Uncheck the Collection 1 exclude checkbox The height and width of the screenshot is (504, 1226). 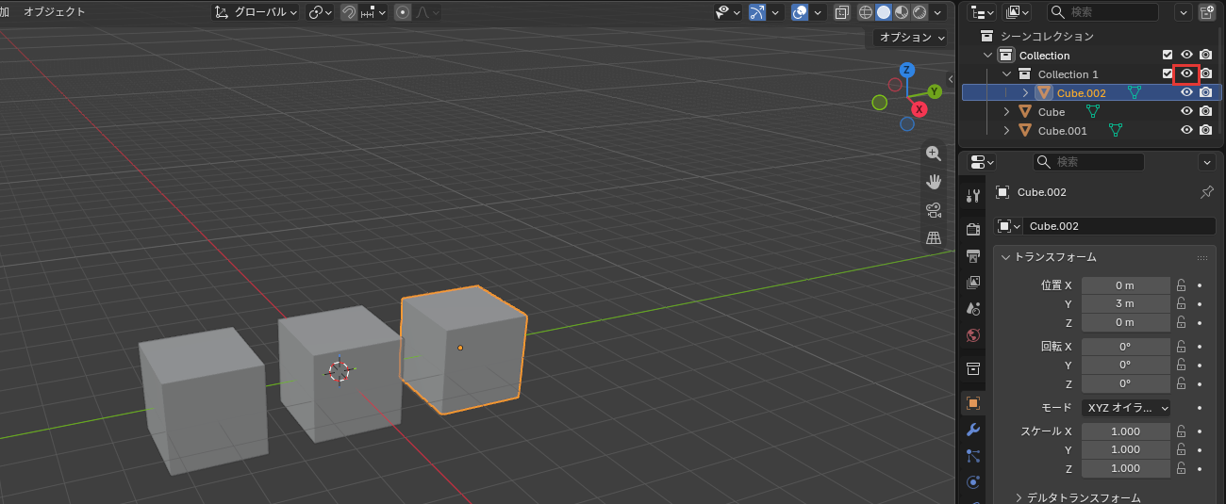pos(1168,74)
